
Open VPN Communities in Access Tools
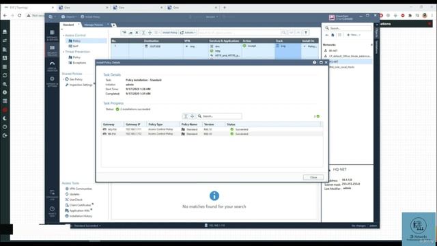click(79, 189)
